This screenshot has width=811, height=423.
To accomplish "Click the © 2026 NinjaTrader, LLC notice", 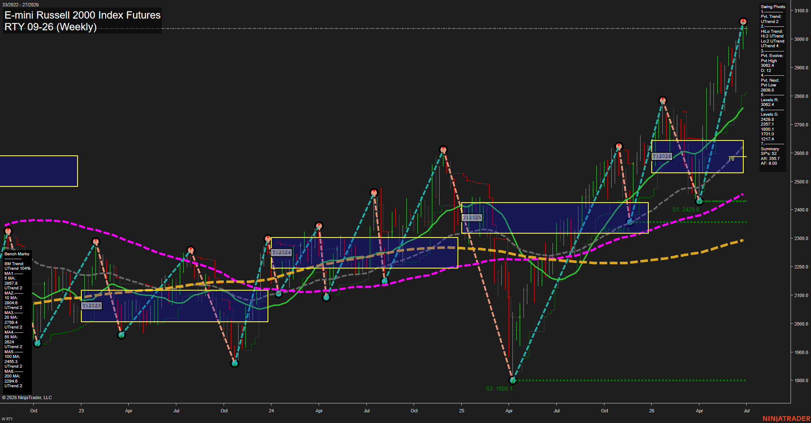I will coord(27,397).
